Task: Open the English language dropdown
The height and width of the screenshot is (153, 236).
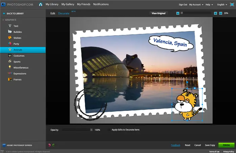Action: [222, 5]
